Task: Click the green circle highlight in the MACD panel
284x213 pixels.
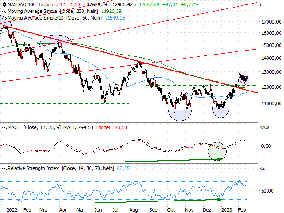Action: [x=217, y=151]
